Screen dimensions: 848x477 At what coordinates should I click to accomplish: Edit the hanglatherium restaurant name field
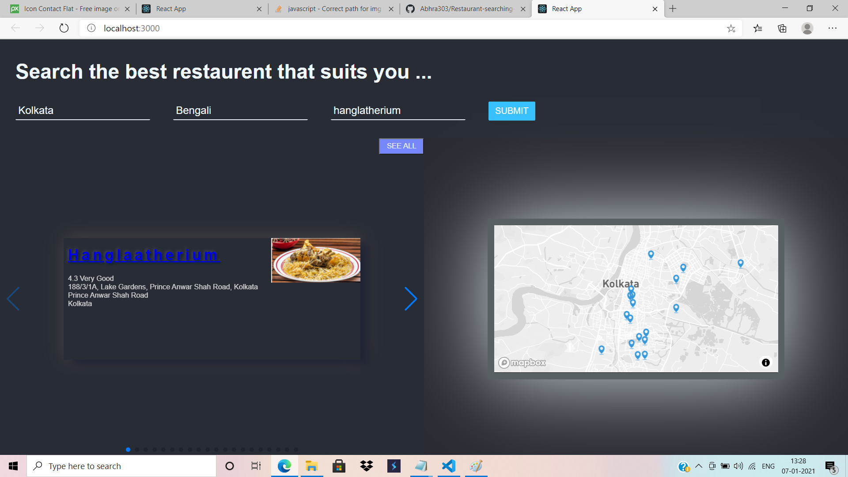pos(398,110)
